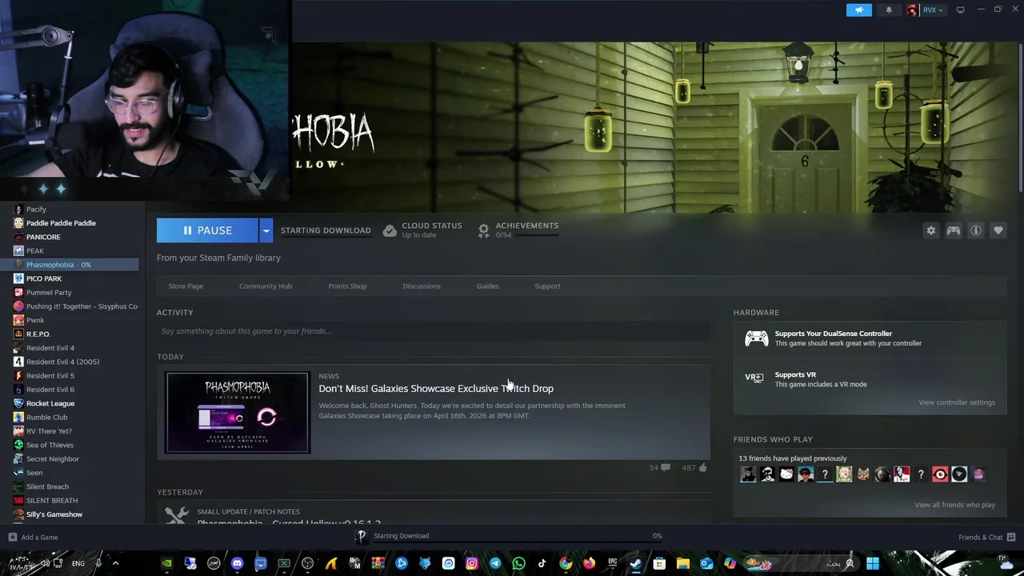Open the Galaxies Showcase Twitch Drop headline

click(x=436, y=388)
